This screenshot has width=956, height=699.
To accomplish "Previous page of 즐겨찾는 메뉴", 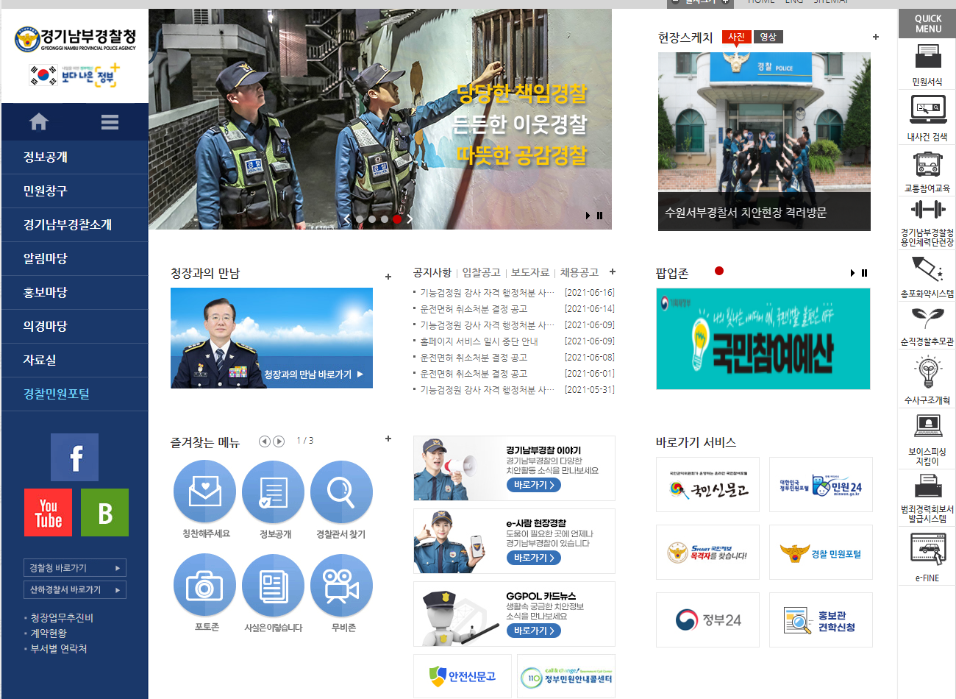I will (x=265, y=441).
